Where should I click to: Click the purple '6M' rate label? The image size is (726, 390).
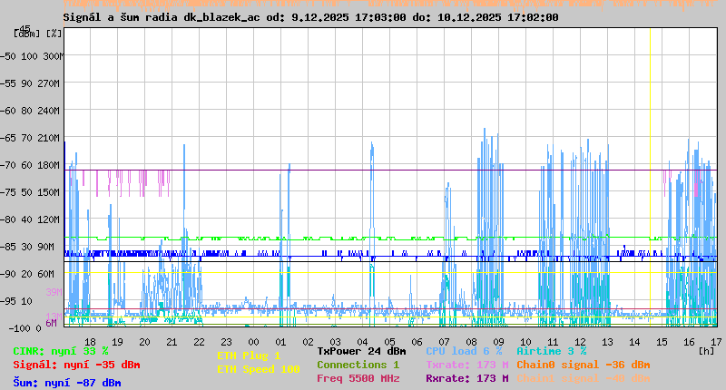click(51, 323)
